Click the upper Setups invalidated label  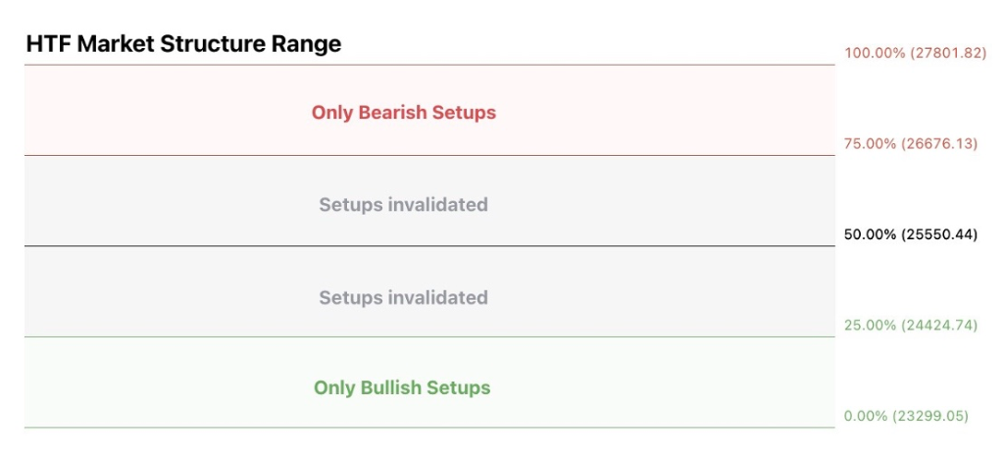coord(403,205)
